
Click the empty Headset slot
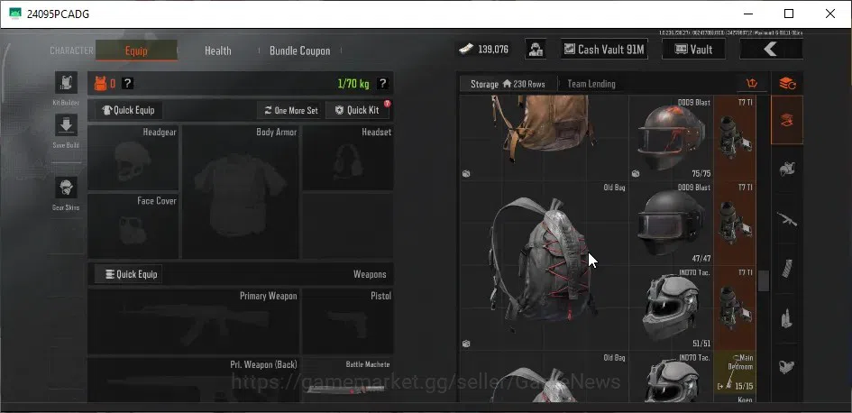point(348,158)
